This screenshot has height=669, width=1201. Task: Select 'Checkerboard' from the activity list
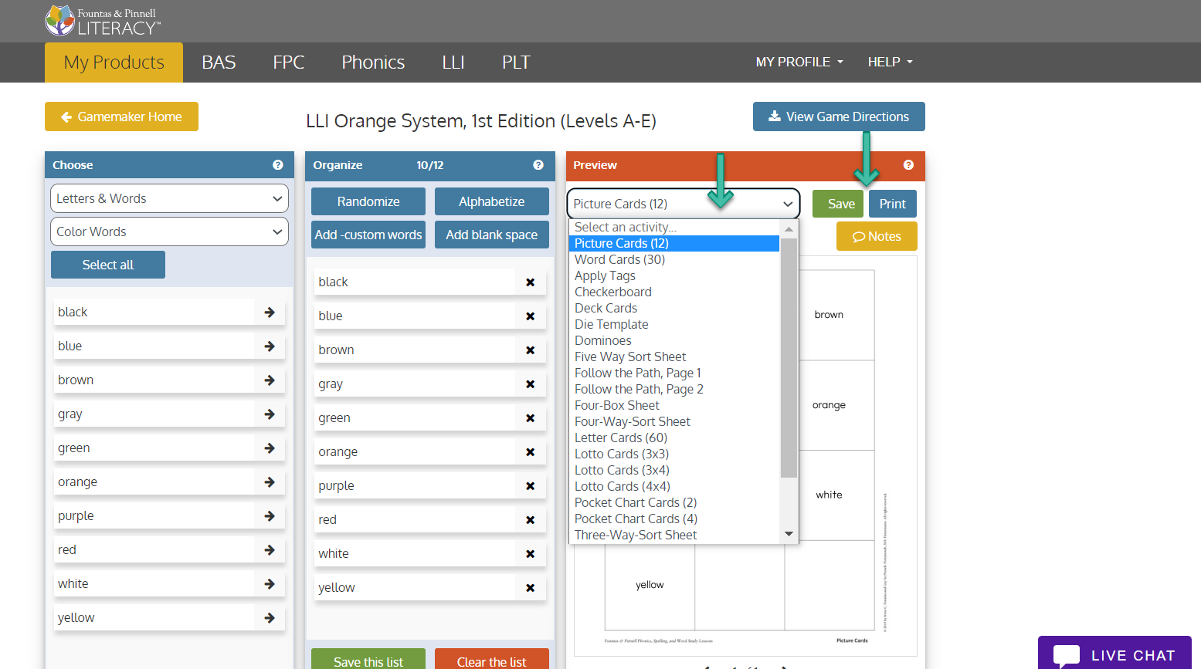click(612, 292)
